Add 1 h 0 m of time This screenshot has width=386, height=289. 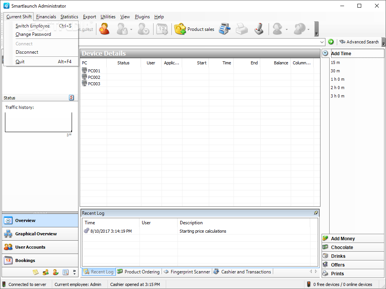click(338, 79)
